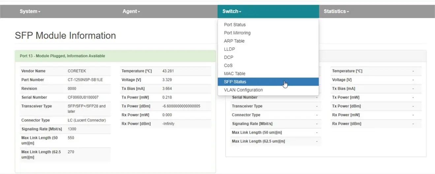Click Part Number label in Port 13 panel
The image size is (435, 174).
click(x=33, y=80)
